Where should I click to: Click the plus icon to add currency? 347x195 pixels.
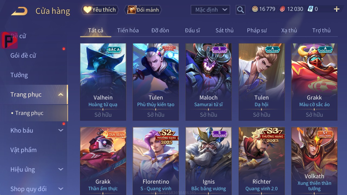coord(337,9)
